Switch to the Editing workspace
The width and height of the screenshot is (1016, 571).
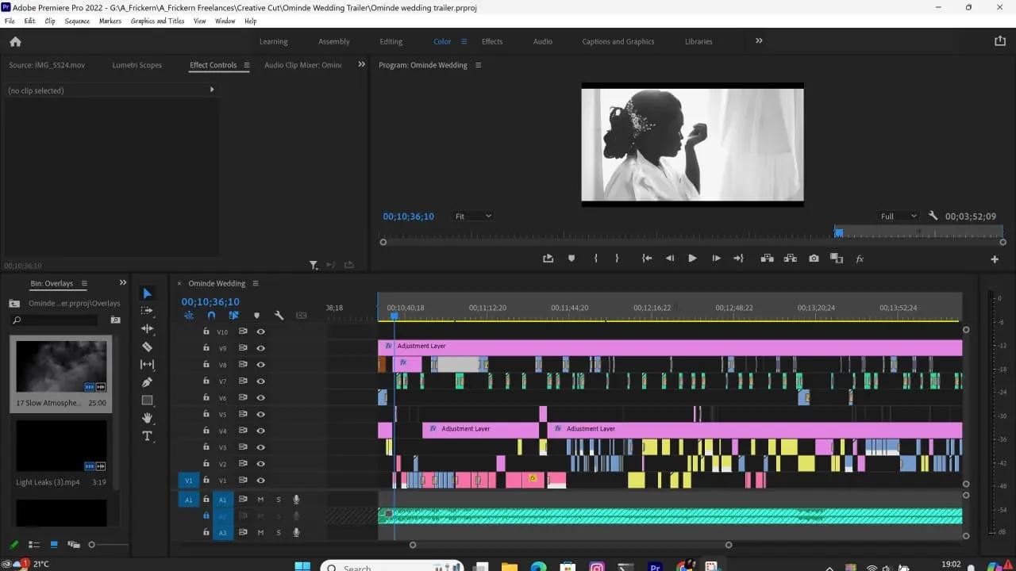391,41
